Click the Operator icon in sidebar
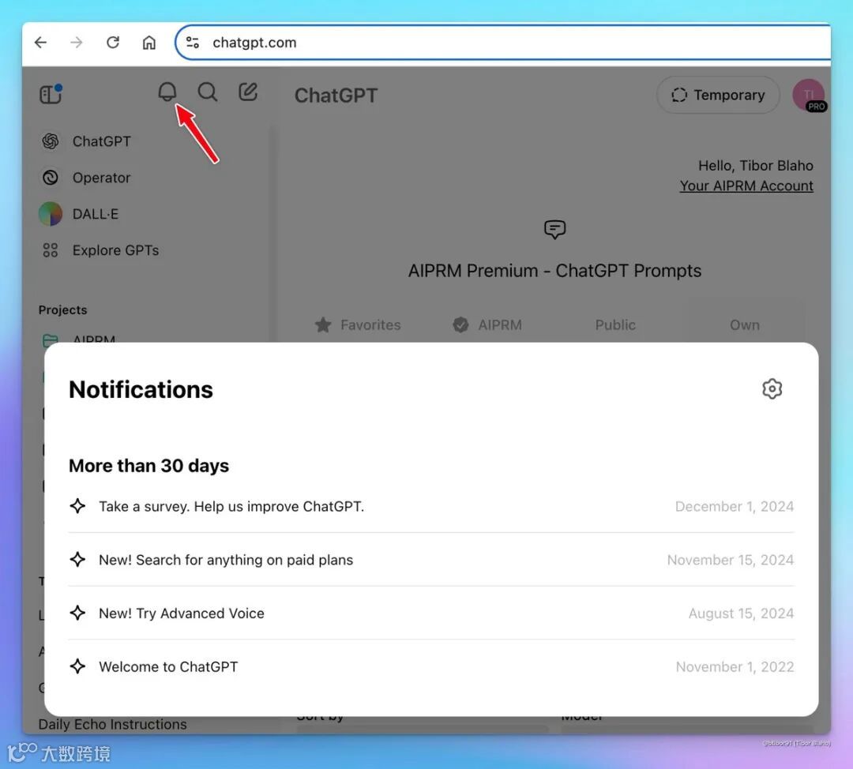This screenshot has height=769, width=853. [x=51, y=178]
